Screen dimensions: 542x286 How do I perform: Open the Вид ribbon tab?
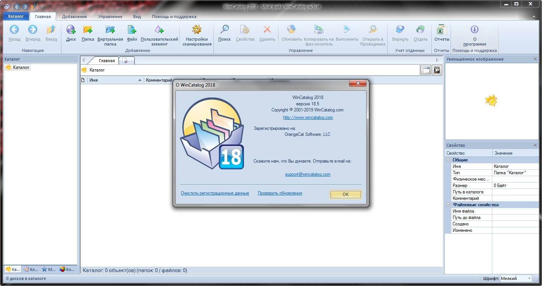[137, 17]
